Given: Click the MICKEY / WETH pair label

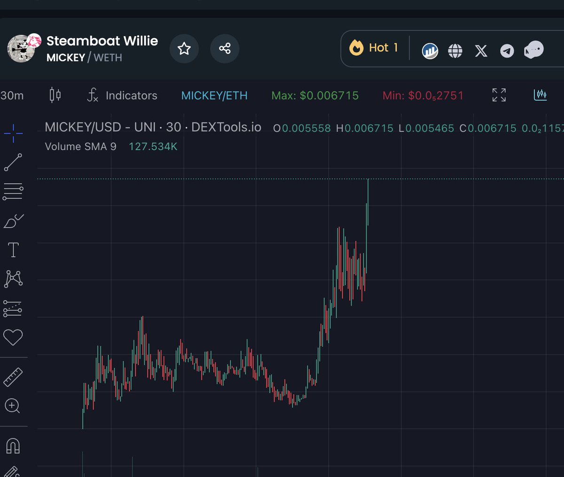Looking at the screenshot, I should point(84,57).
